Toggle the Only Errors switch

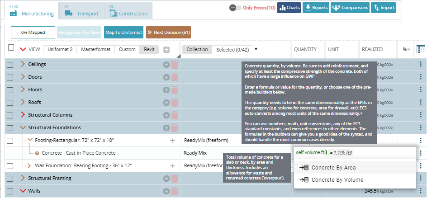[235, 8]
